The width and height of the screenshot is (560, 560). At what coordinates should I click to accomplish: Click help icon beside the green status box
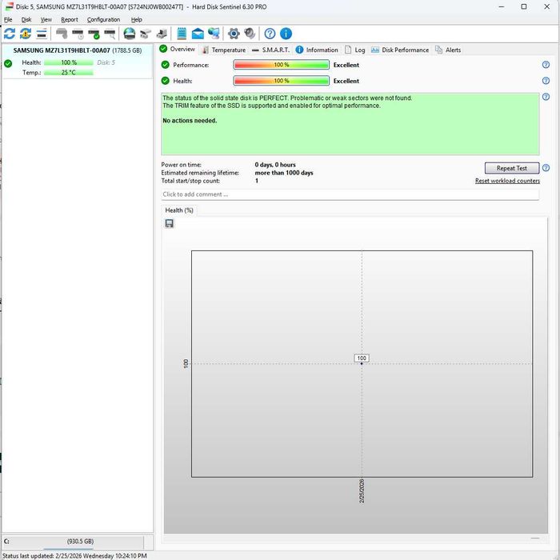[546, 97]
